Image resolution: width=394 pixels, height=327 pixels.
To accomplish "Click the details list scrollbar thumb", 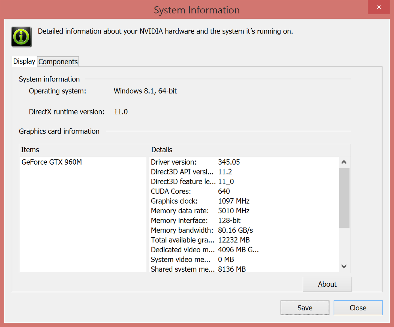I will coord(344,198).
